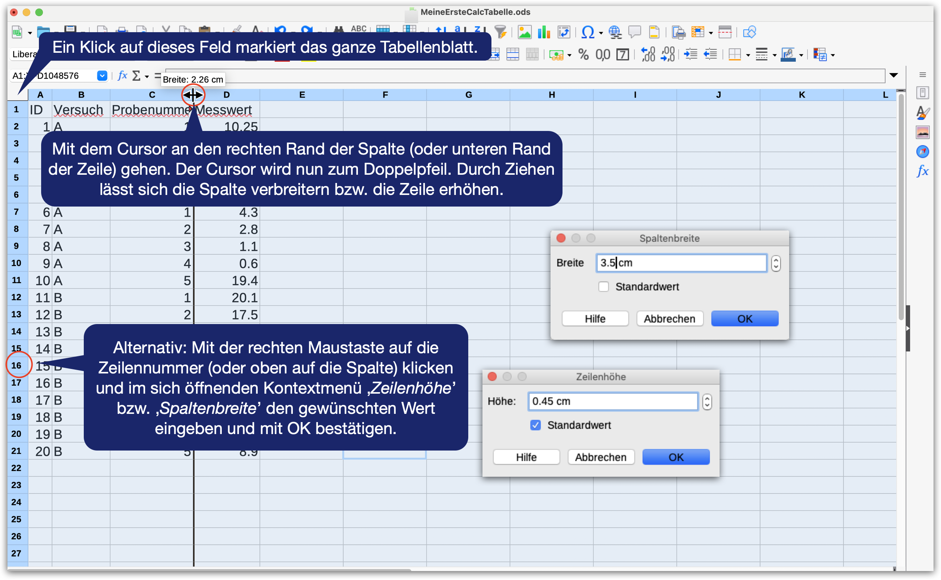Open the Gallery from the sidebar
Screen dimensions: 941x580
click(923, 132)
